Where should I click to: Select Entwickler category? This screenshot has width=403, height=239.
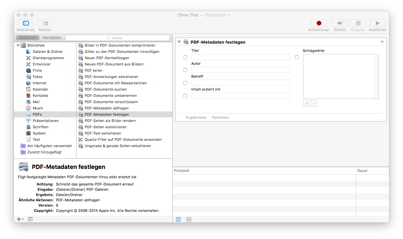tap(42, 64)
